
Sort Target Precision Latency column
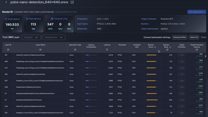tap(197, 49)
